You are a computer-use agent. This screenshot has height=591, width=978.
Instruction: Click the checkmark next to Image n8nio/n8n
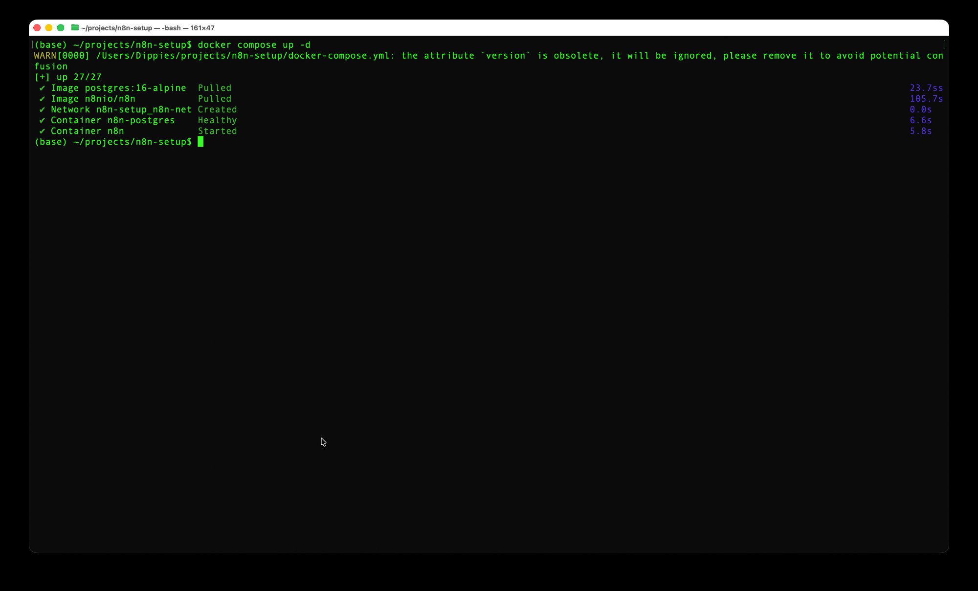point(43,98)
